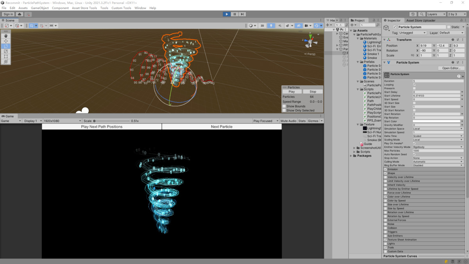This screenshot has height=264, width=469.
Task: Enable Show Bounds in Particles overlay
Action: pyautogui.click(x=284, y=106)
